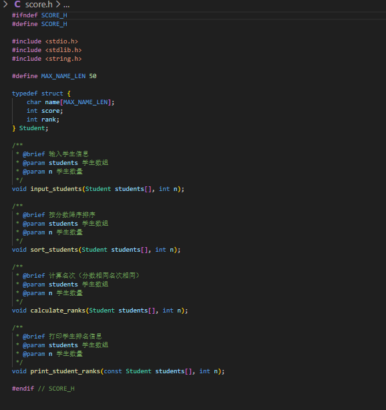Screen dimensions: 386x410
Task: Click calculate_ranks function declaration
Action: pos(100,311)
